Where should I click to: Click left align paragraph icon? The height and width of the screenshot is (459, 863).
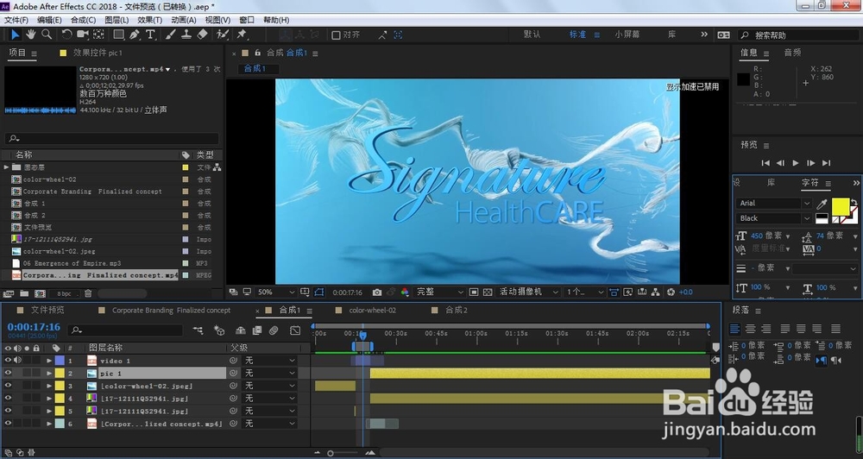[x=734, y=329]
